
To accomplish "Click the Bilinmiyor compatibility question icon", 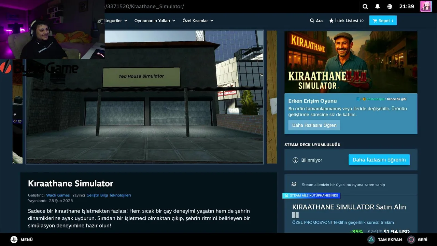I will click(x=295, y=160).
